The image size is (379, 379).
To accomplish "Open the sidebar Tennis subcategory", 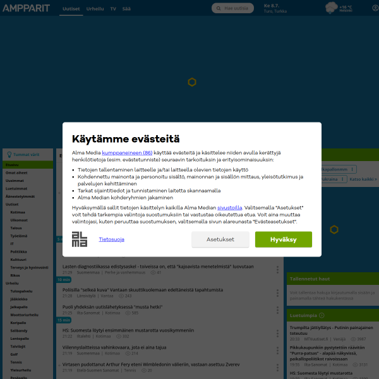I will pyautogui.click(x=16, y=363).
